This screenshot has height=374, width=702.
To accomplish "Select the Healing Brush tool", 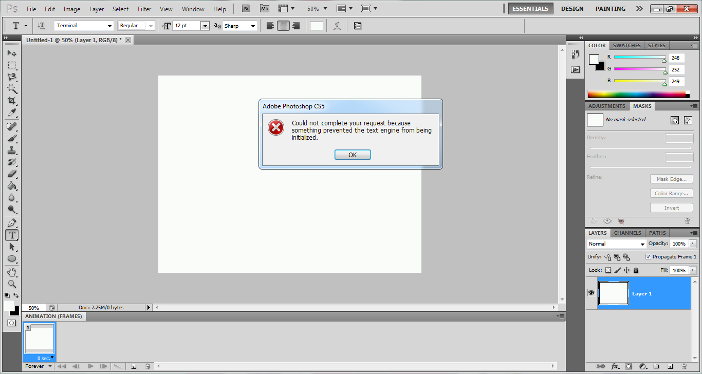I will tap(12, 126).
